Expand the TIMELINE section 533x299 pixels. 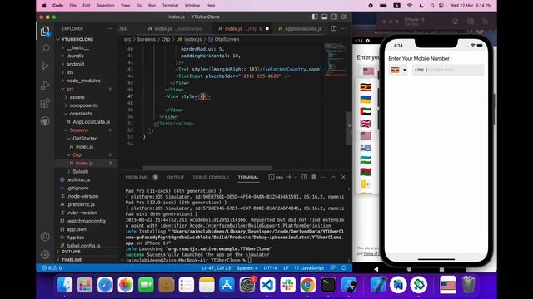[x=72, y=260]
